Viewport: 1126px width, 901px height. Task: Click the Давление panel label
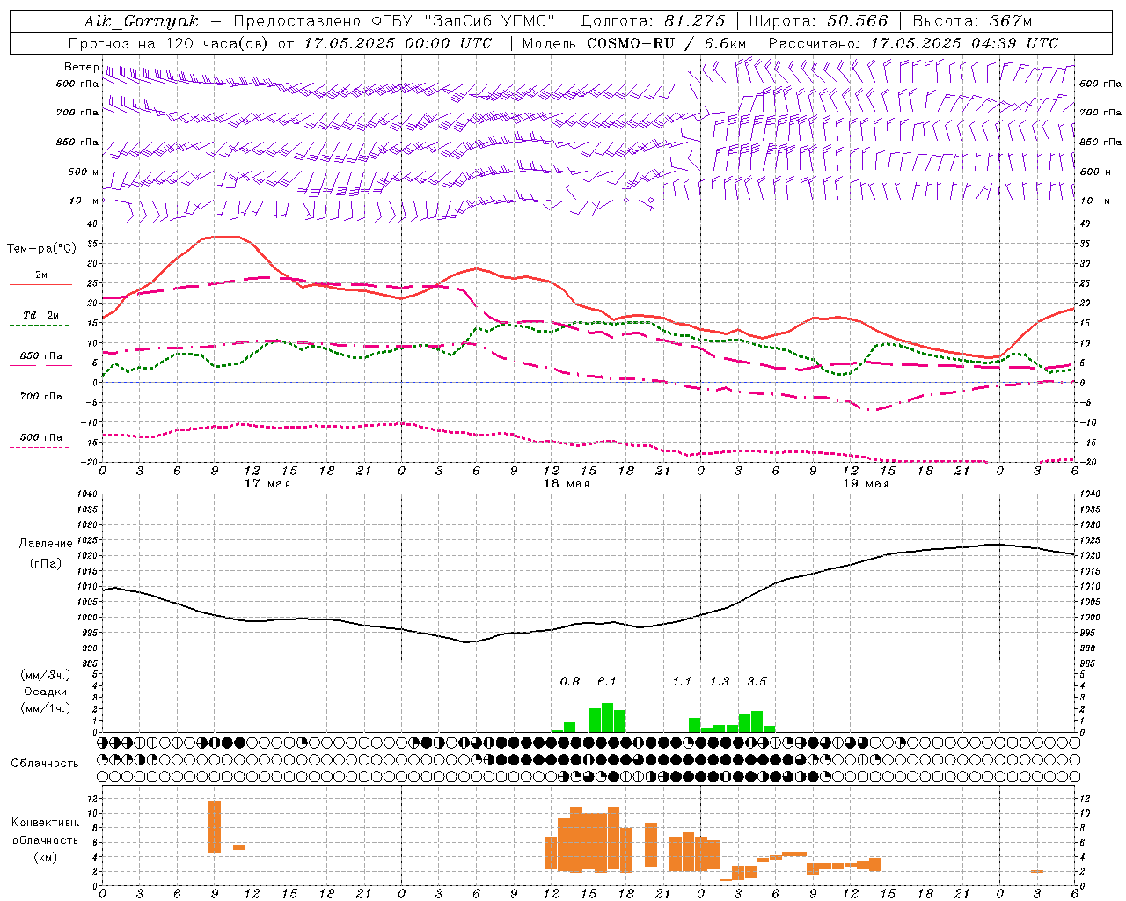point(48,544)
